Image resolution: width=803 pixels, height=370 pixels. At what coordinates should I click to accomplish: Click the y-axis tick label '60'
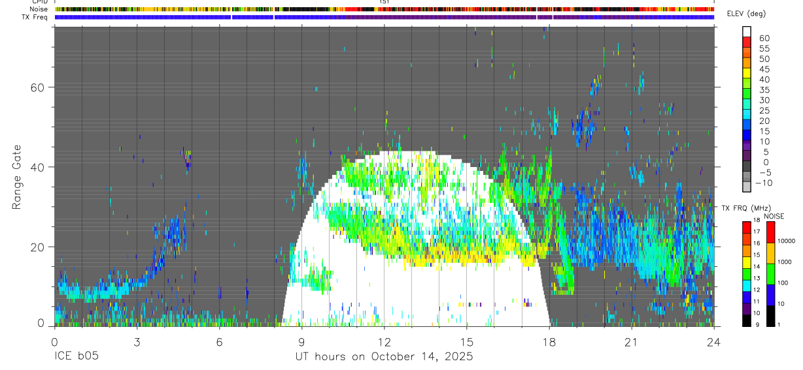(x=39, y=87)
